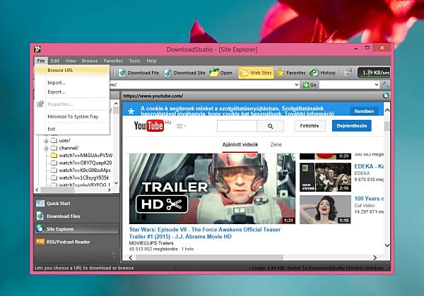Open the Download Files panel
The height and width of the screenshot is (296, 424).
coord(76,216)
